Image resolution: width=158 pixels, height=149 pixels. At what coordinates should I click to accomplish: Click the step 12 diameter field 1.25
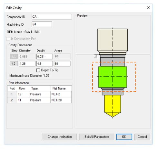click(x=27, y=64)
